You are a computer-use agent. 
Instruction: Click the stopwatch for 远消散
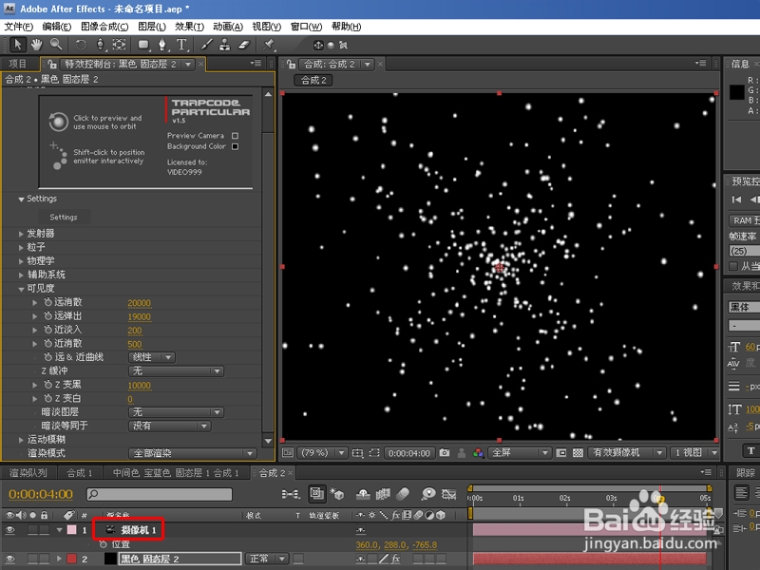pos(48,302)
